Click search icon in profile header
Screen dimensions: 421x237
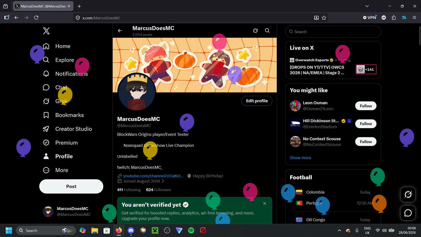267,31
